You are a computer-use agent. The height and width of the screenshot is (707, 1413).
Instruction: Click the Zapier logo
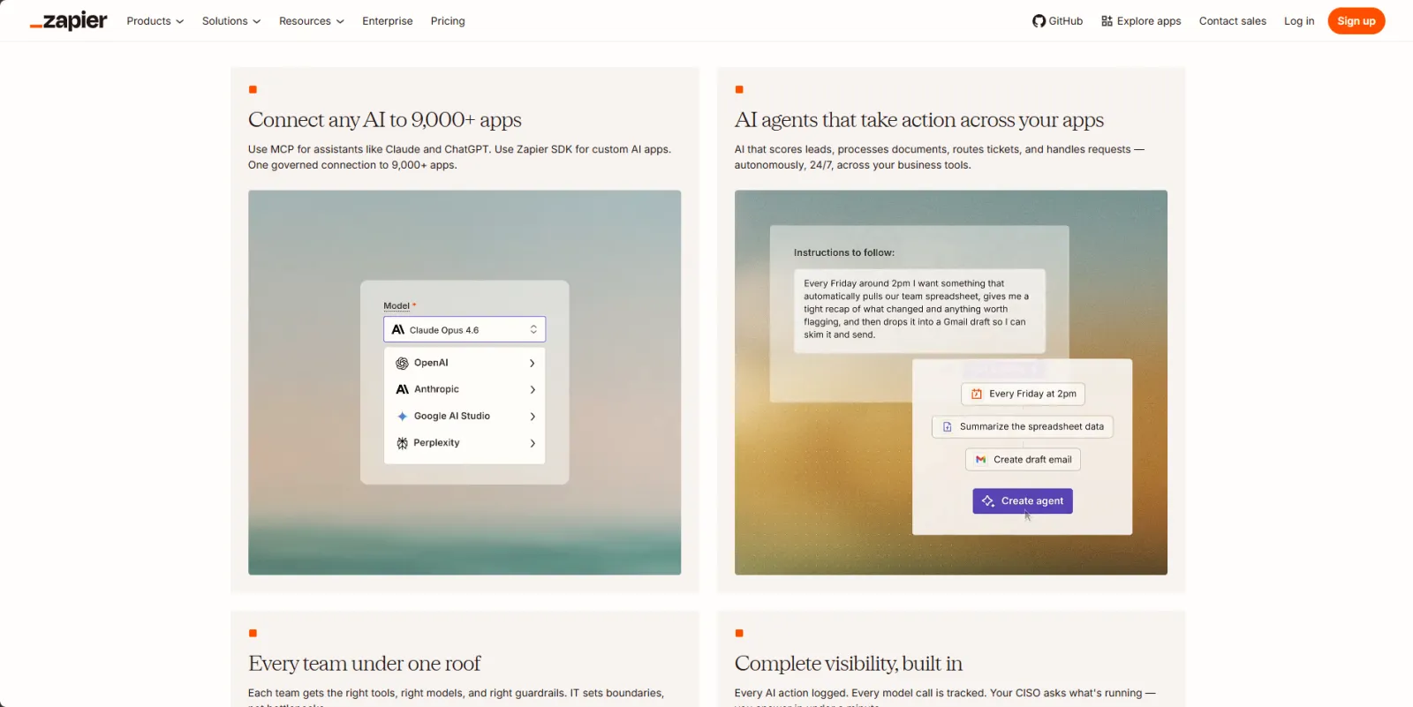pyautogui.click(x=69, y=21)
